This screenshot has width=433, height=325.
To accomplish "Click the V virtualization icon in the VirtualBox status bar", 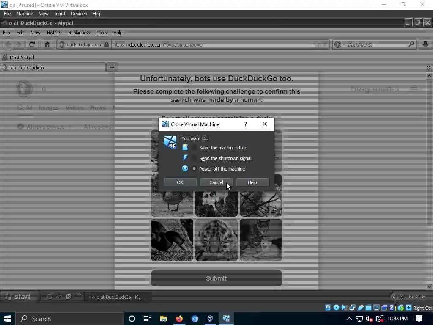I will pos(392,307).
